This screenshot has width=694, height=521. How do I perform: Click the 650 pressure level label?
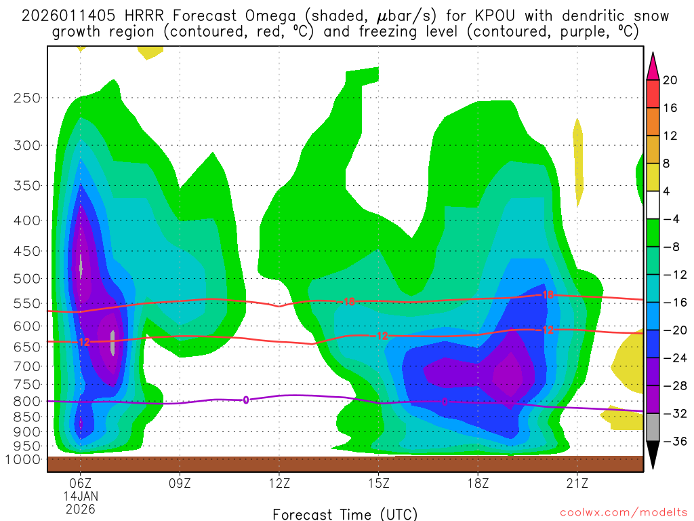tap(27, 347)
